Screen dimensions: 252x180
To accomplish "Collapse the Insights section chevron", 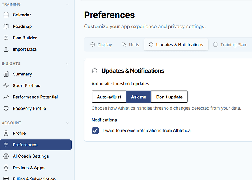I will pos(67,64).
